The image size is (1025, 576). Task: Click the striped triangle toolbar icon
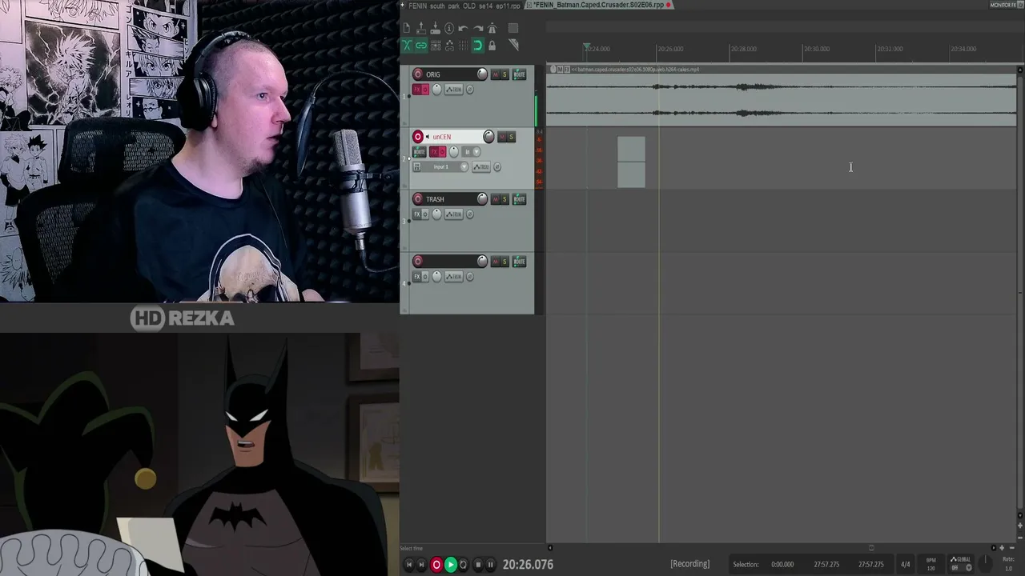click(x=513, y=46)
